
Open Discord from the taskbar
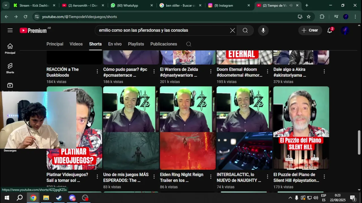coord(72,198)
